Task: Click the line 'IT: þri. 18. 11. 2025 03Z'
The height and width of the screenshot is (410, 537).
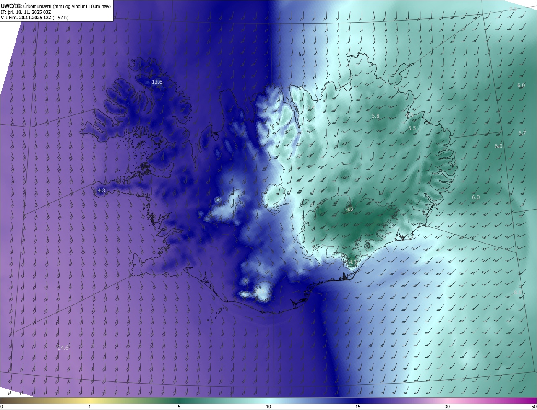Action: 26,12
